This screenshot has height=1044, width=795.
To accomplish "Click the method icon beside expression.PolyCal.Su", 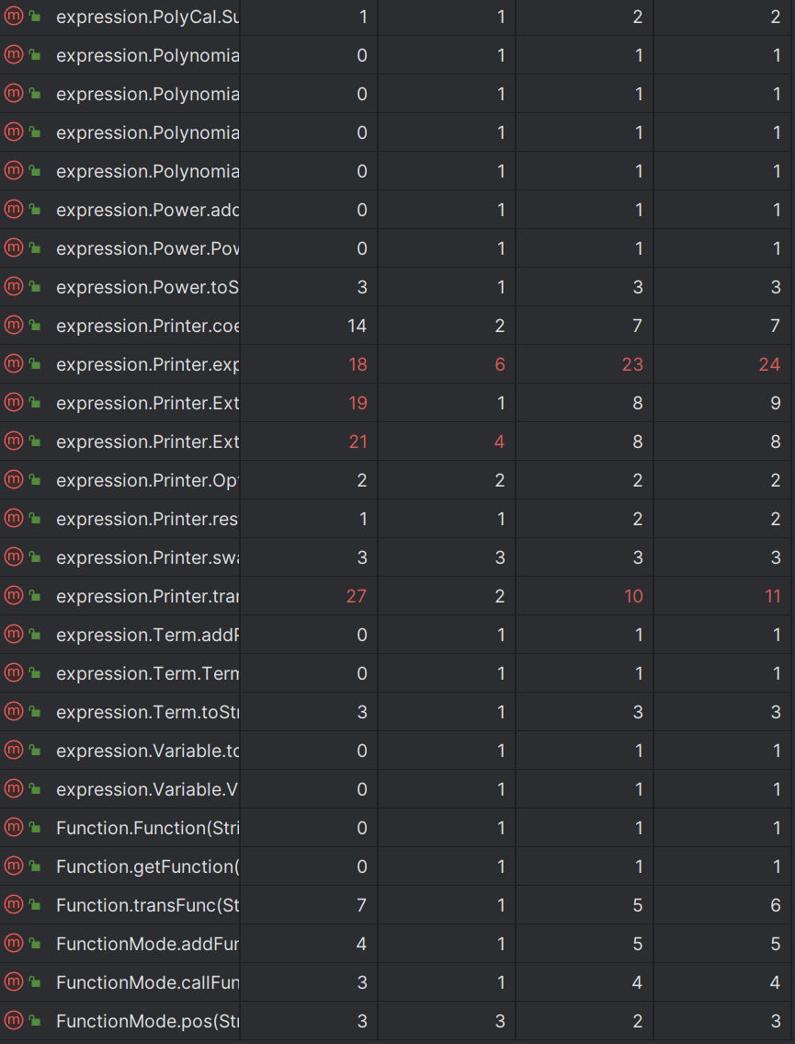I will pyautogui.click(x=13, y=16).
